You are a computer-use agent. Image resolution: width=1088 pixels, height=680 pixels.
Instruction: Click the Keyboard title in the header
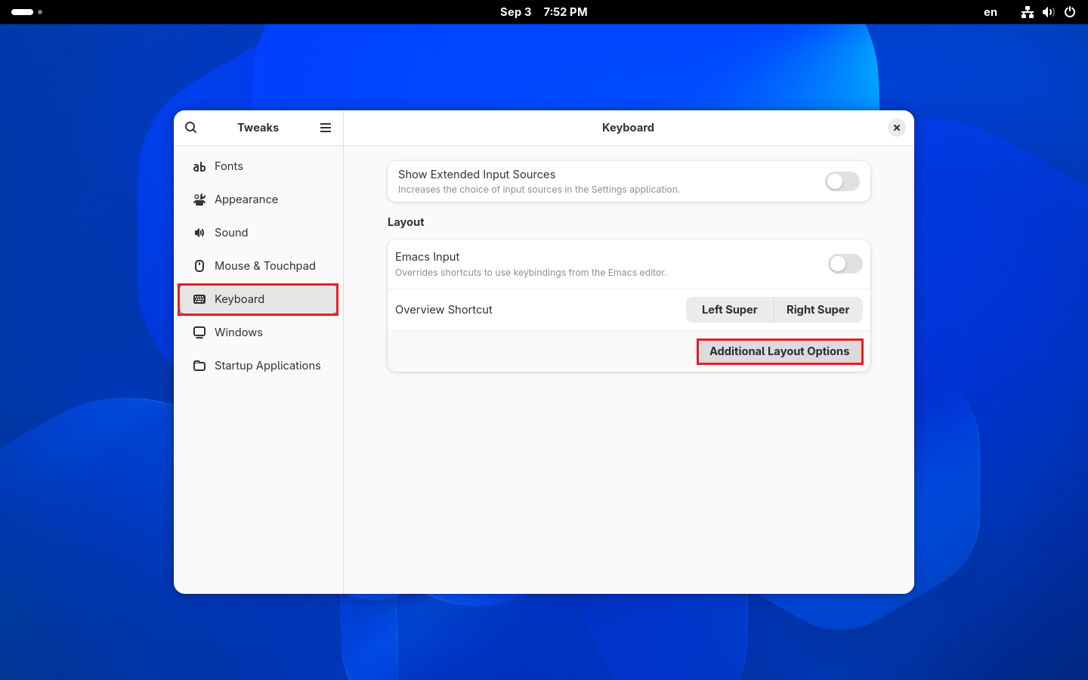[628, 128]
